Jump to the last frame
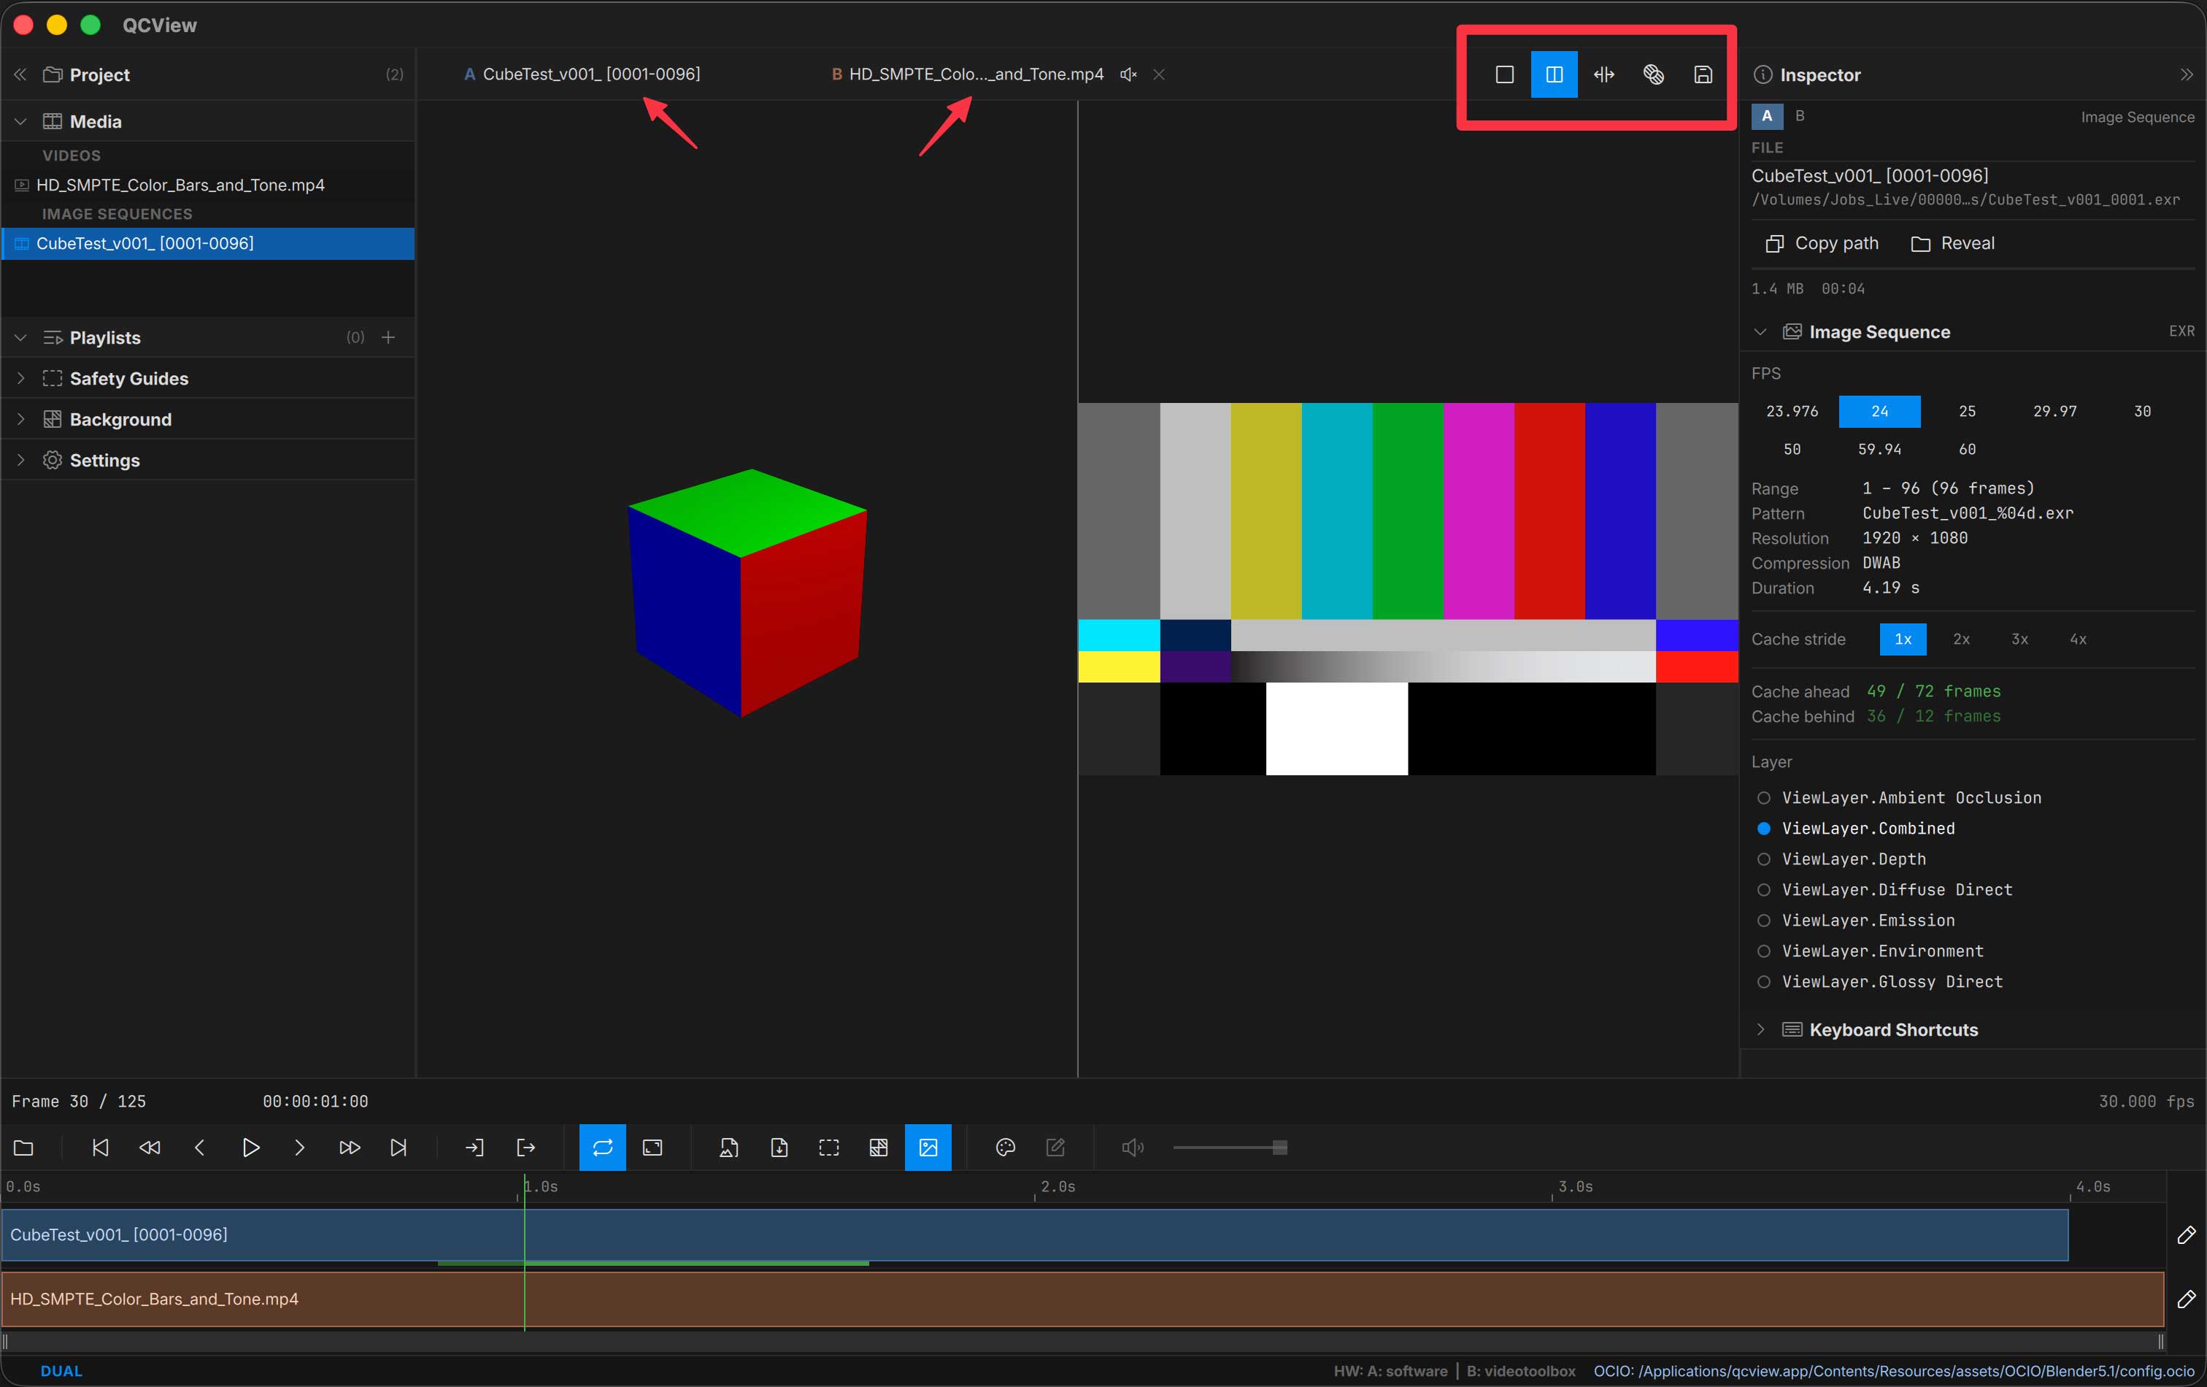 (x=398, y=1147)
